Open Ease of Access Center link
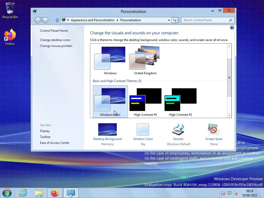The image size is (264, 198). click(x=55, y=143)
